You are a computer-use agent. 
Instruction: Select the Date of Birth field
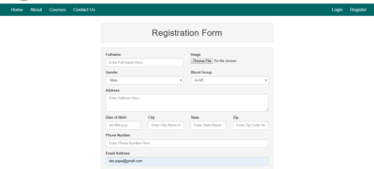pos(123,126)
